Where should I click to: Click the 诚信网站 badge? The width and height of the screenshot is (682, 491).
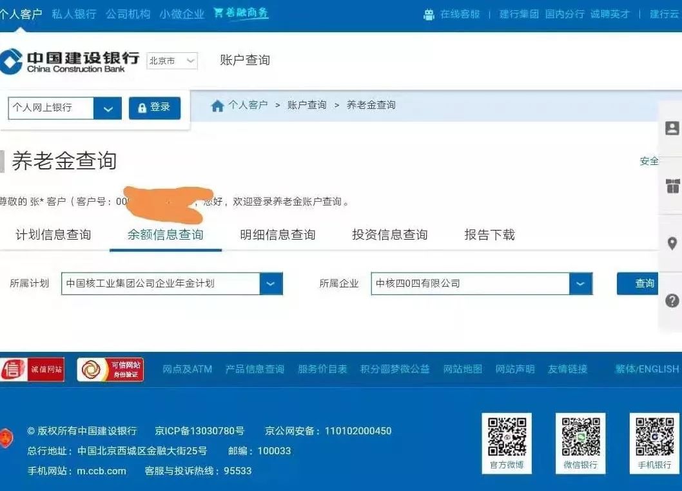click(x=32, y=369)
